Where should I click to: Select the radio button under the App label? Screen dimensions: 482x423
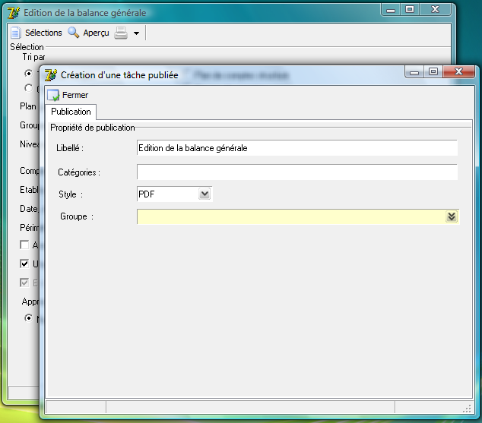click(28, 318)
